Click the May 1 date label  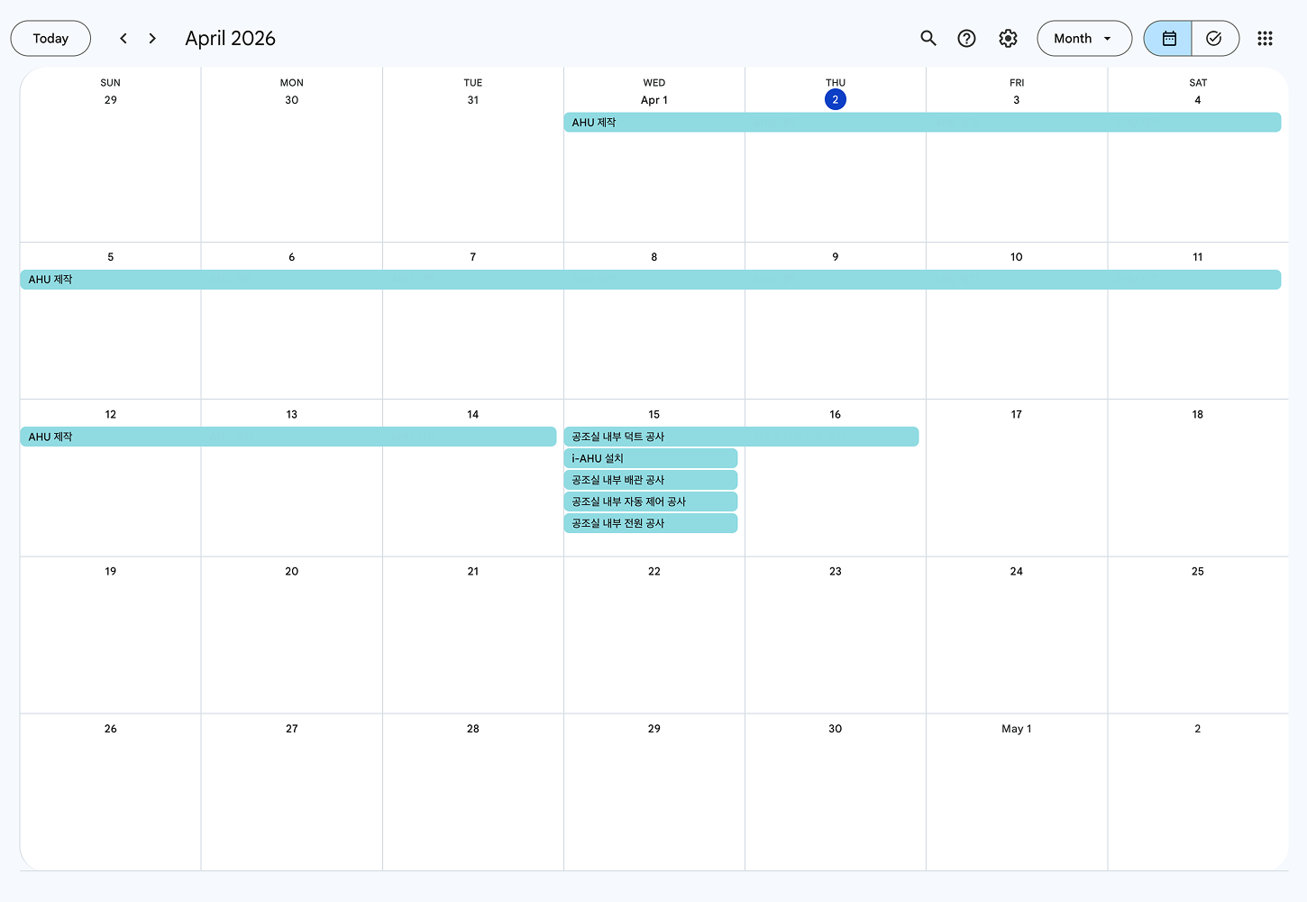click(x=1016, y=729)
